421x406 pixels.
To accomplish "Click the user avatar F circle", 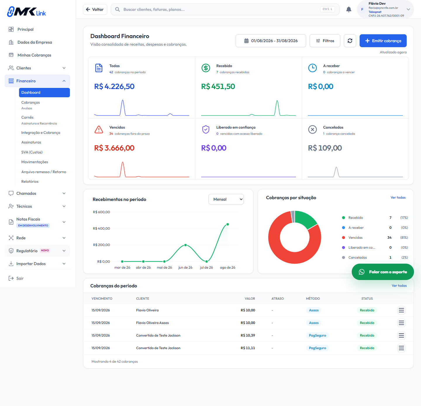I will 362,9.
